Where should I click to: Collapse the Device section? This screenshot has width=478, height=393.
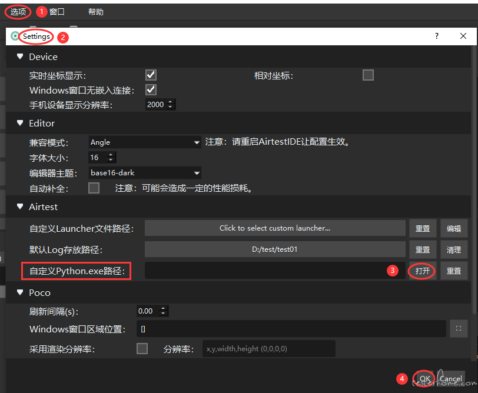20,56
